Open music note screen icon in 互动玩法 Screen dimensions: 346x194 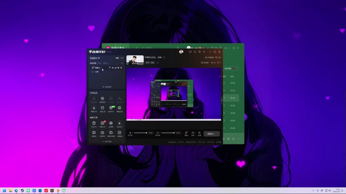pyautogui.click(x=119, y=109)
